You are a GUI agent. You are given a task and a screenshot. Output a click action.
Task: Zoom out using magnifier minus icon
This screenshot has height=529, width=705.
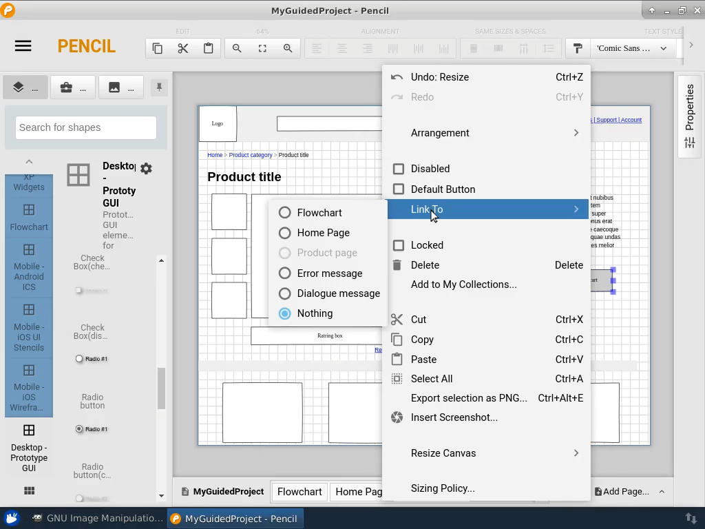(x=237, y=48)
